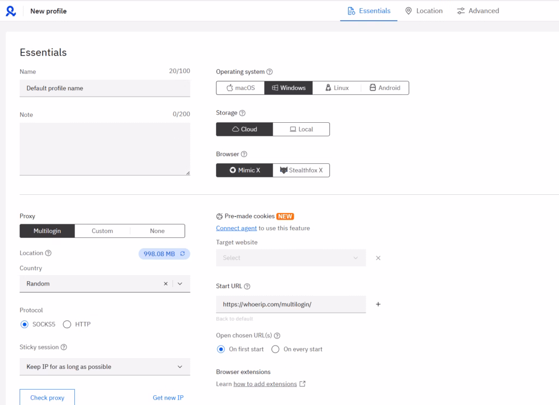Screen dimensions: 559x405
Task: Select HTTP protocol radio button
Action: click(x=67, y=324)
